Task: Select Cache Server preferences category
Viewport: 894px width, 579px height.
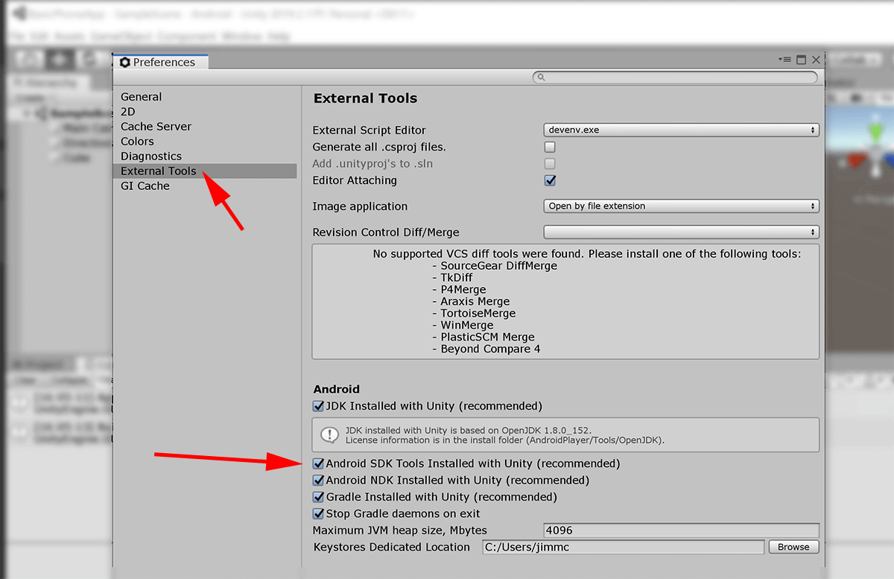Action: [x=156, y=127]
